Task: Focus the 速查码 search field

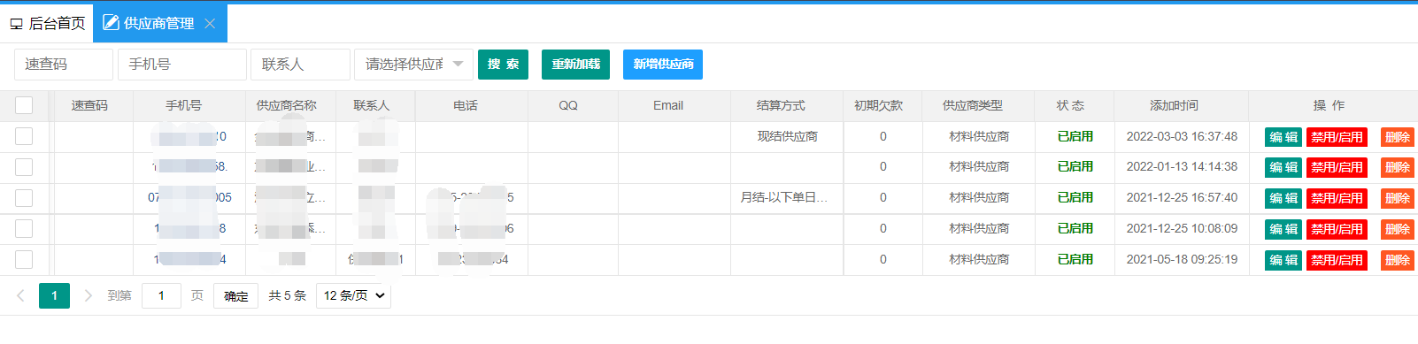Action: tap(64, 65)
